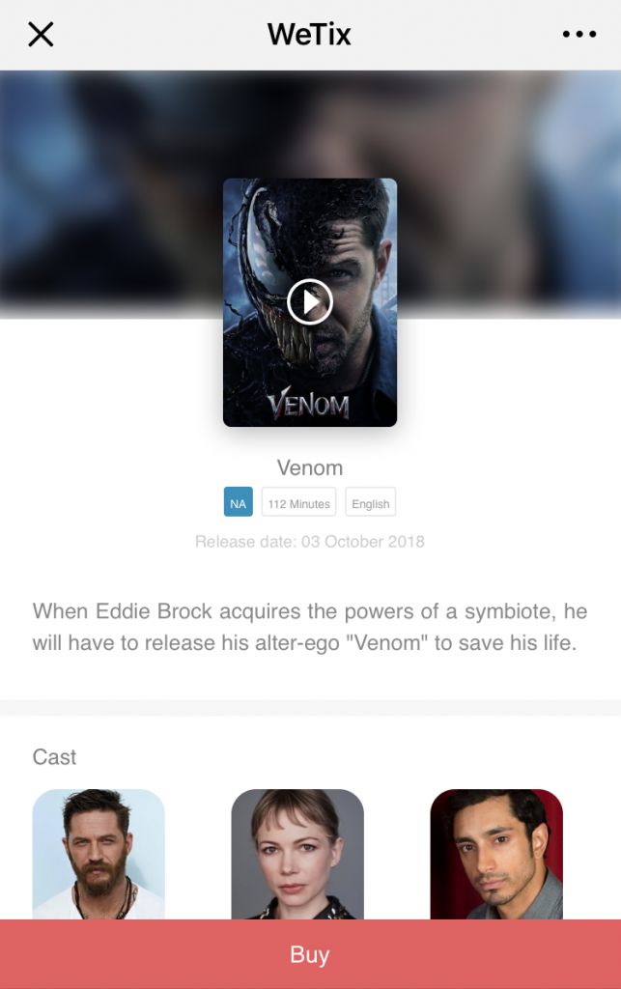
Task: Tap the Venom movie poster
Action: (310, 302)
